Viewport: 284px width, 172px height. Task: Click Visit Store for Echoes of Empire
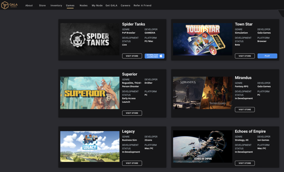click(x=245, y=163)
